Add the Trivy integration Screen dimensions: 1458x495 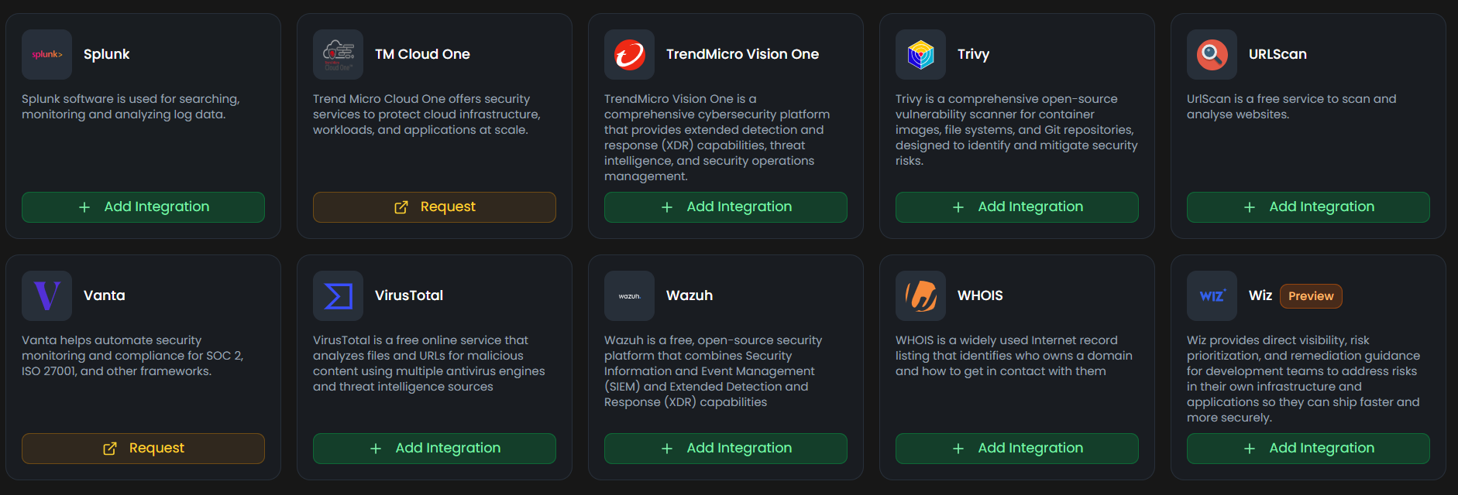coord(1017,207)
